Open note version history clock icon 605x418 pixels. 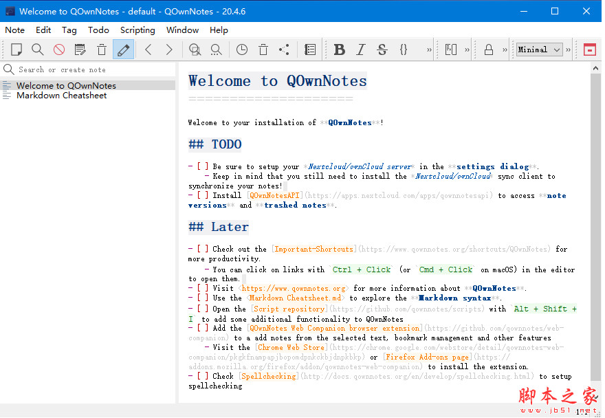pyautogui.click(x=242, y=49)
